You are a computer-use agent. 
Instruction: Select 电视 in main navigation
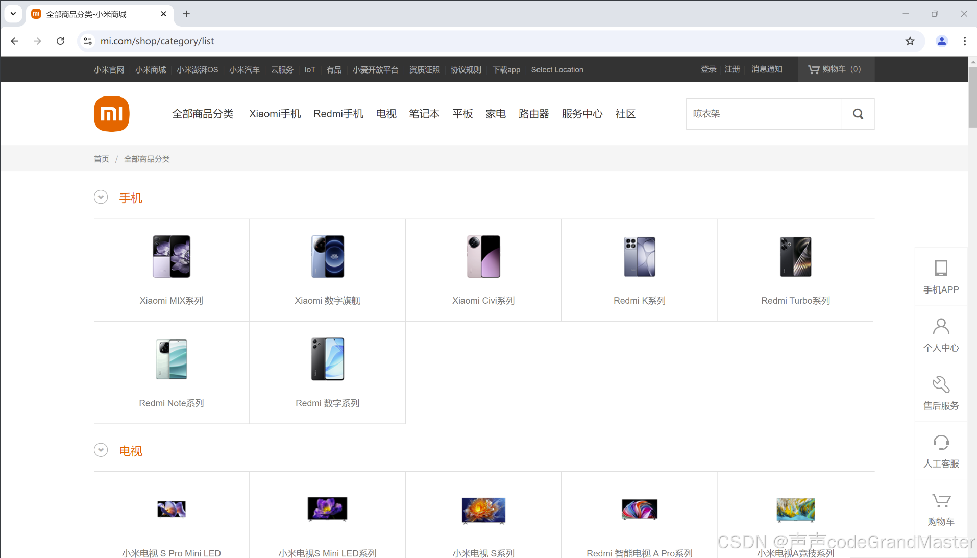tap(386, 114)
